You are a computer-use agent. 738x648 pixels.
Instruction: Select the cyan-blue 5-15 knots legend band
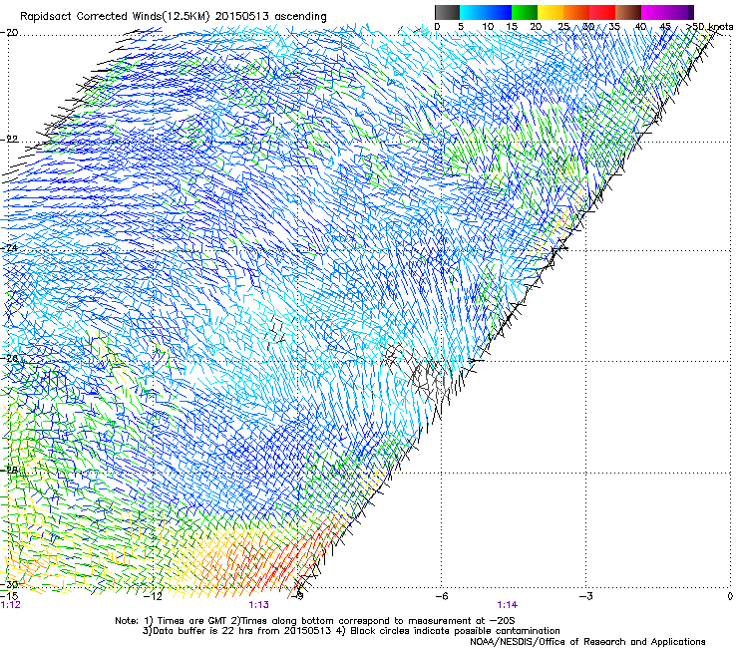point(486,12)
